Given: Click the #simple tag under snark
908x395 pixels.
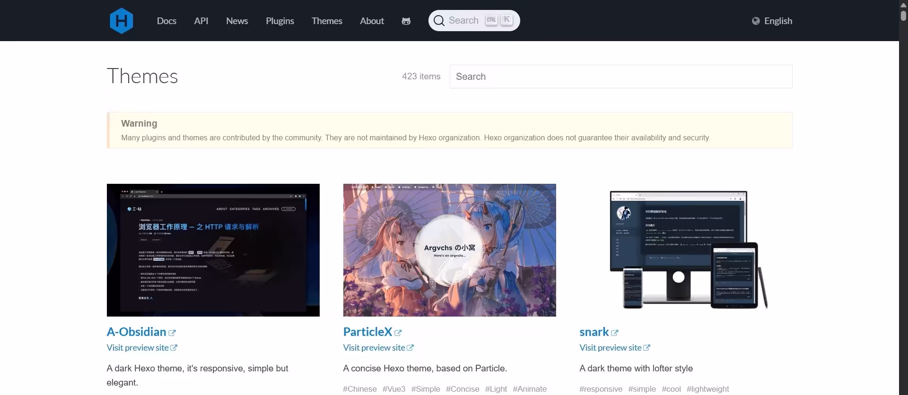Looking at the screenshot, I should click(642, 389).
